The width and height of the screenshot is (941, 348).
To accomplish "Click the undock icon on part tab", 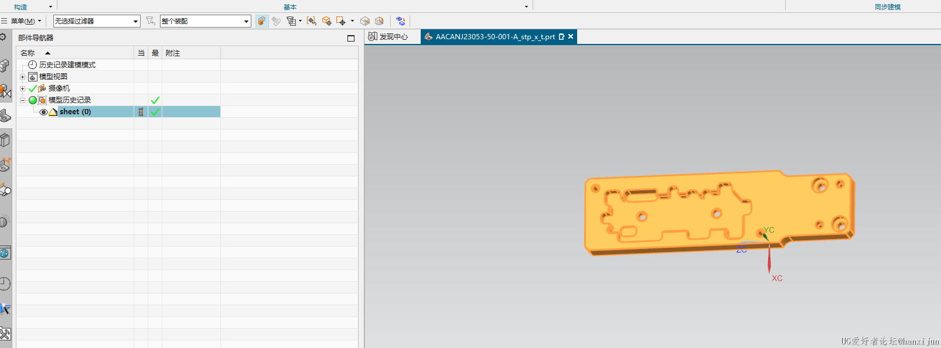I will (561, 37).
